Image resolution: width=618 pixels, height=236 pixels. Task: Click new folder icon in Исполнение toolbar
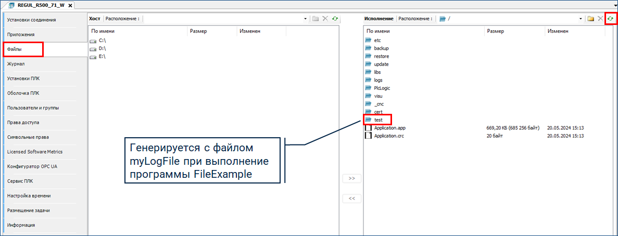pyautogui.click(x=590, y=19)
